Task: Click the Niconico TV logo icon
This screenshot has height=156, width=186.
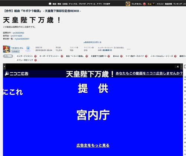Action: tap(50, 4)
